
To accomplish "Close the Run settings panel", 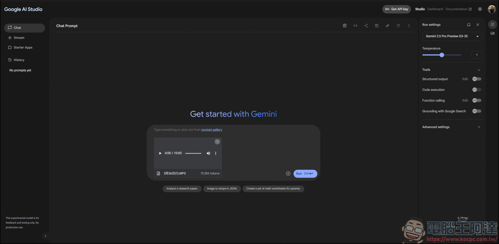I will (478, 24).
